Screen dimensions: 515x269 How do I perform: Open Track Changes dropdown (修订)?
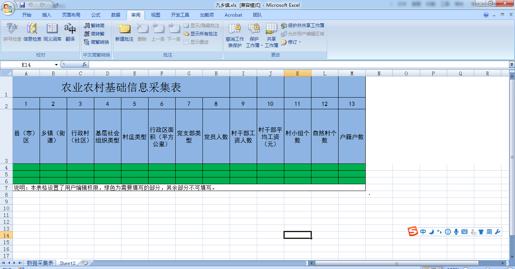[291, 42]
